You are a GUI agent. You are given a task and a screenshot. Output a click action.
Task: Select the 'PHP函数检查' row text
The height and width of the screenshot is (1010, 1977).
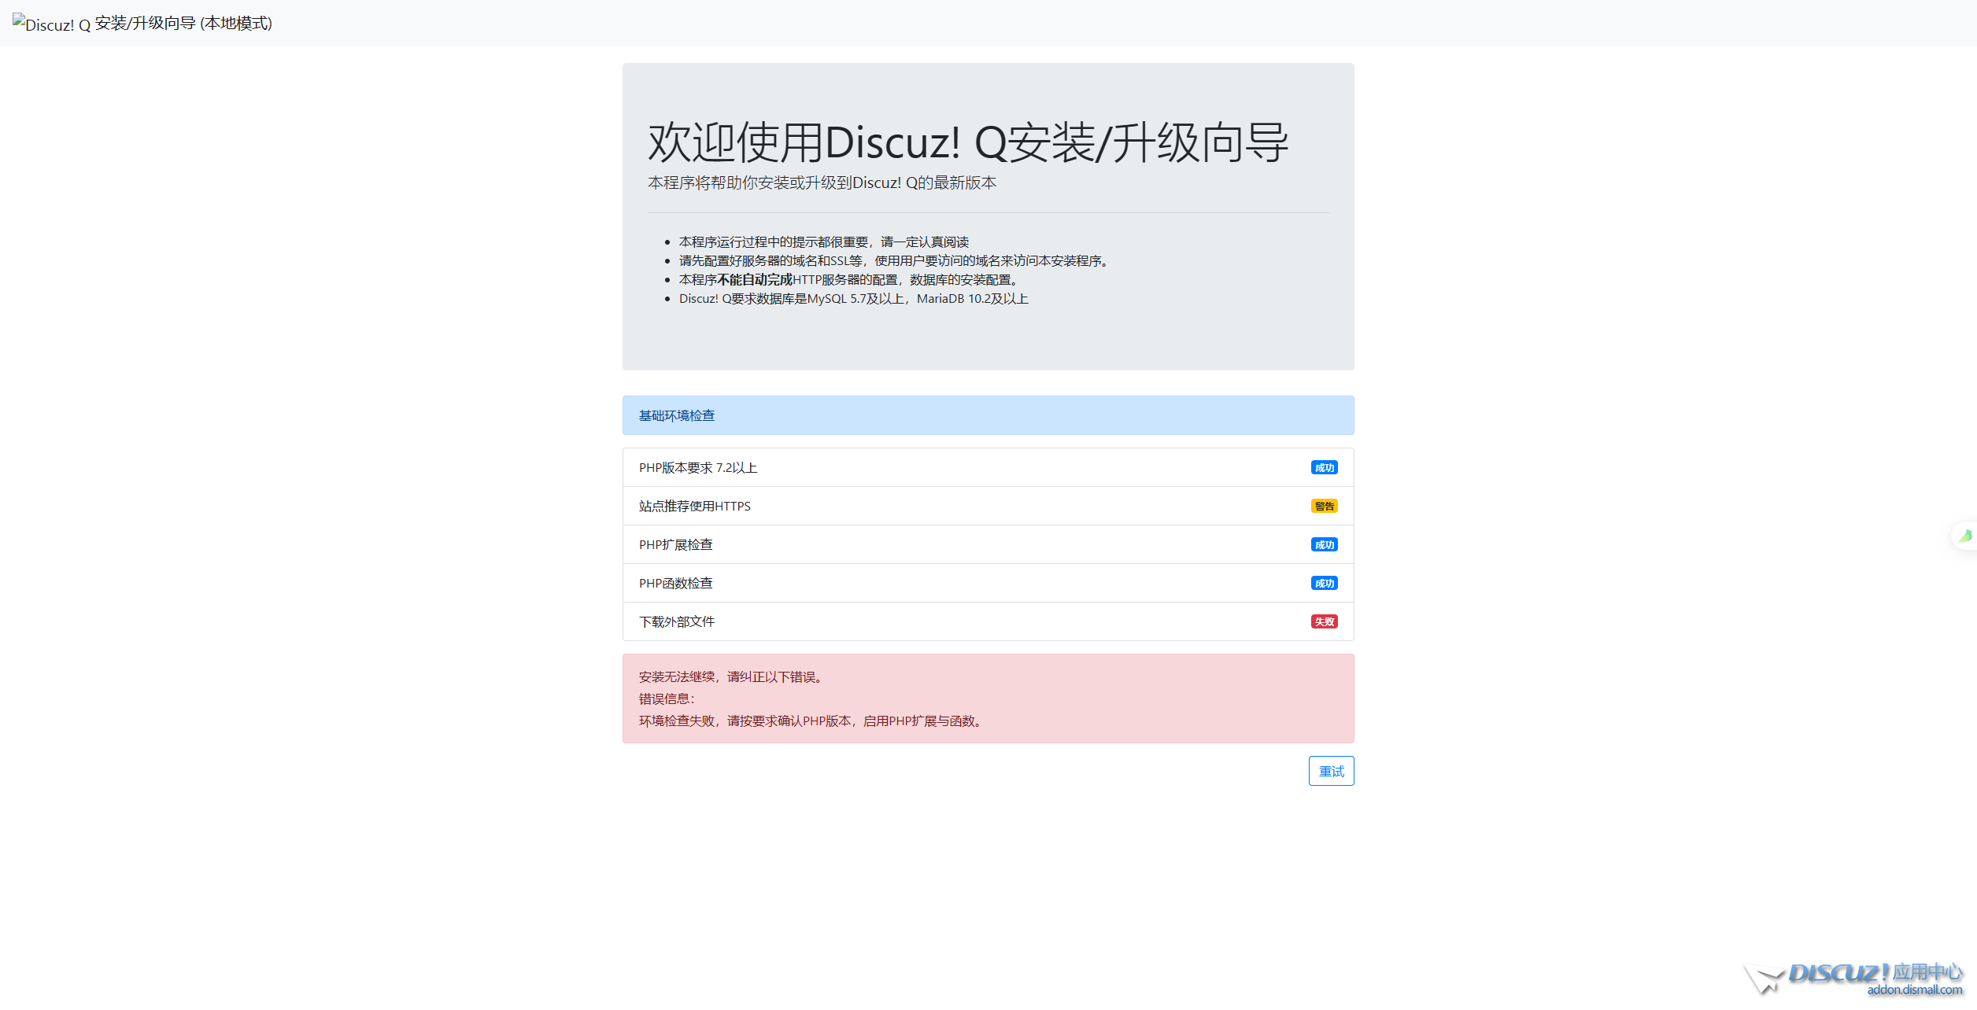coord(676,584)
